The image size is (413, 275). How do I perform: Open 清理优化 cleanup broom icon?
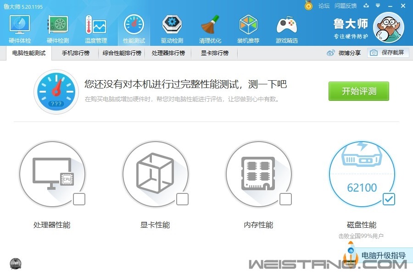click(x=210, y=28)
